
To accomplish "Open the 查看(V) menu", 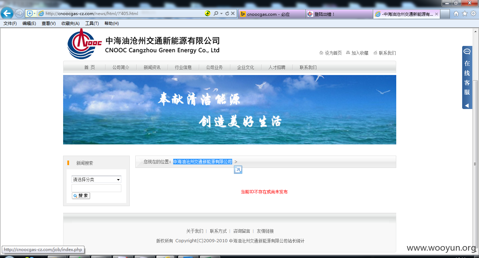I will pos(48,23).
